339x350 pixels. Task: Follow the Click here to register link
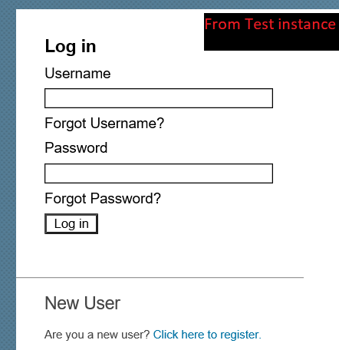tap(207, 335)
